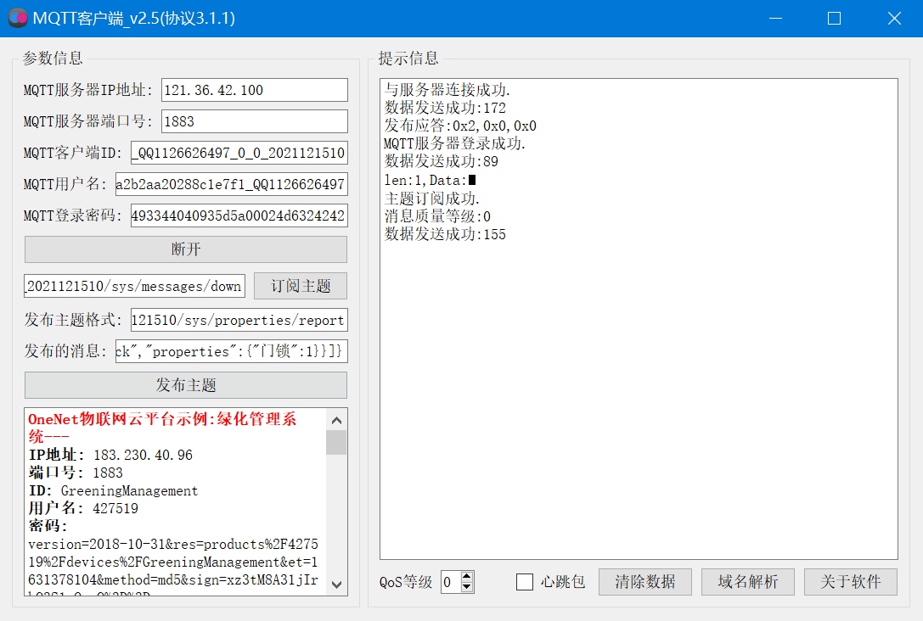The width and height of the screenshot is (923, 621).
Task: Enable the 心跳包 heartbeat checkbox
Action: 525,582
